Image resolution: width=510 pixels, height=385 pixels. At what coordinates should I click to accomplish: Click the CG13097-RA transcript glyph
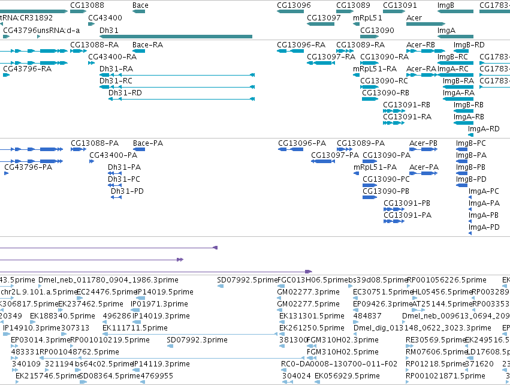(x=321, y=63)
